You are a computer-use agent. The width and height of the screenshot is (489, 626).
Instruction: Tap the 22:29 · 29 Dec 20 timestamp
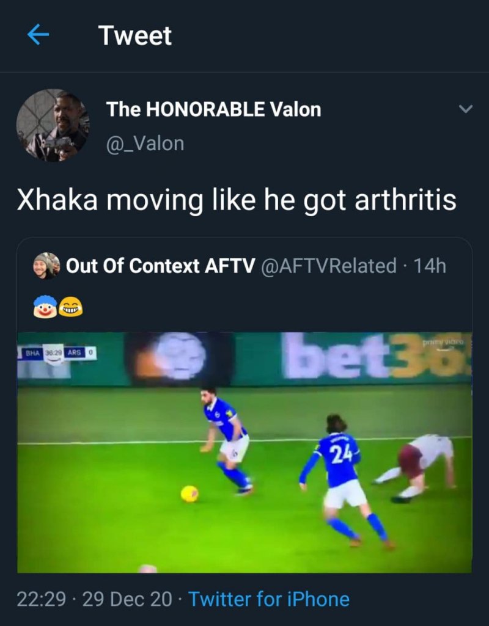(x=94, y=599)
